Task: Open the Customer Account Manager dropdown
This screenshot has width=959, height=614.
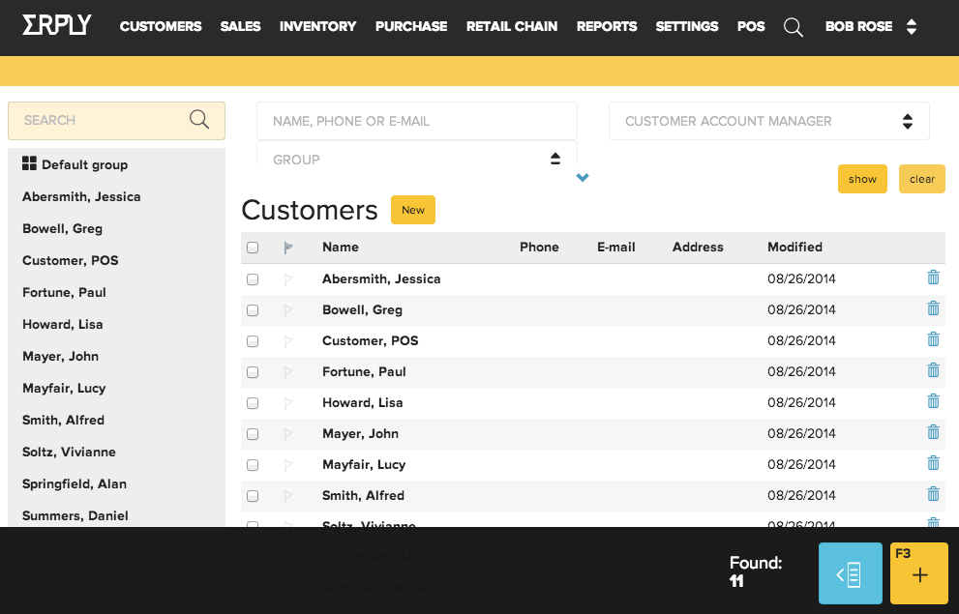Action: click(768, 121)
